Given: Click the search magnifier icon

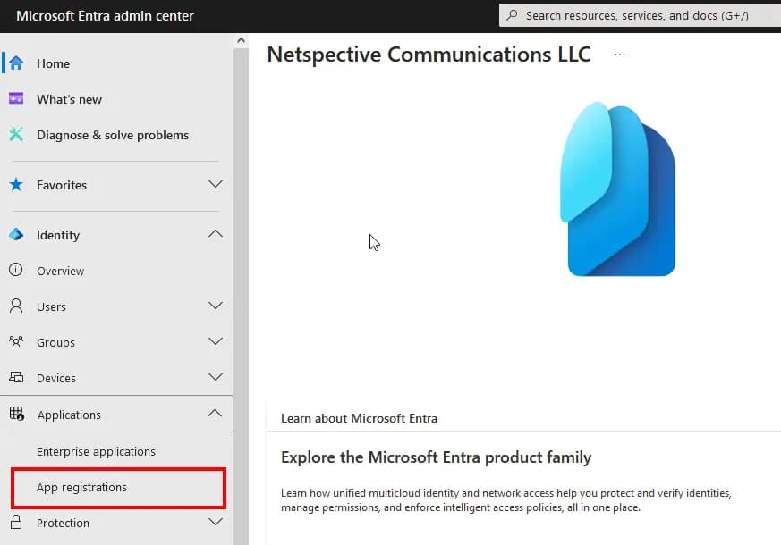Looking at the screenshot, I should pos(513,14).
